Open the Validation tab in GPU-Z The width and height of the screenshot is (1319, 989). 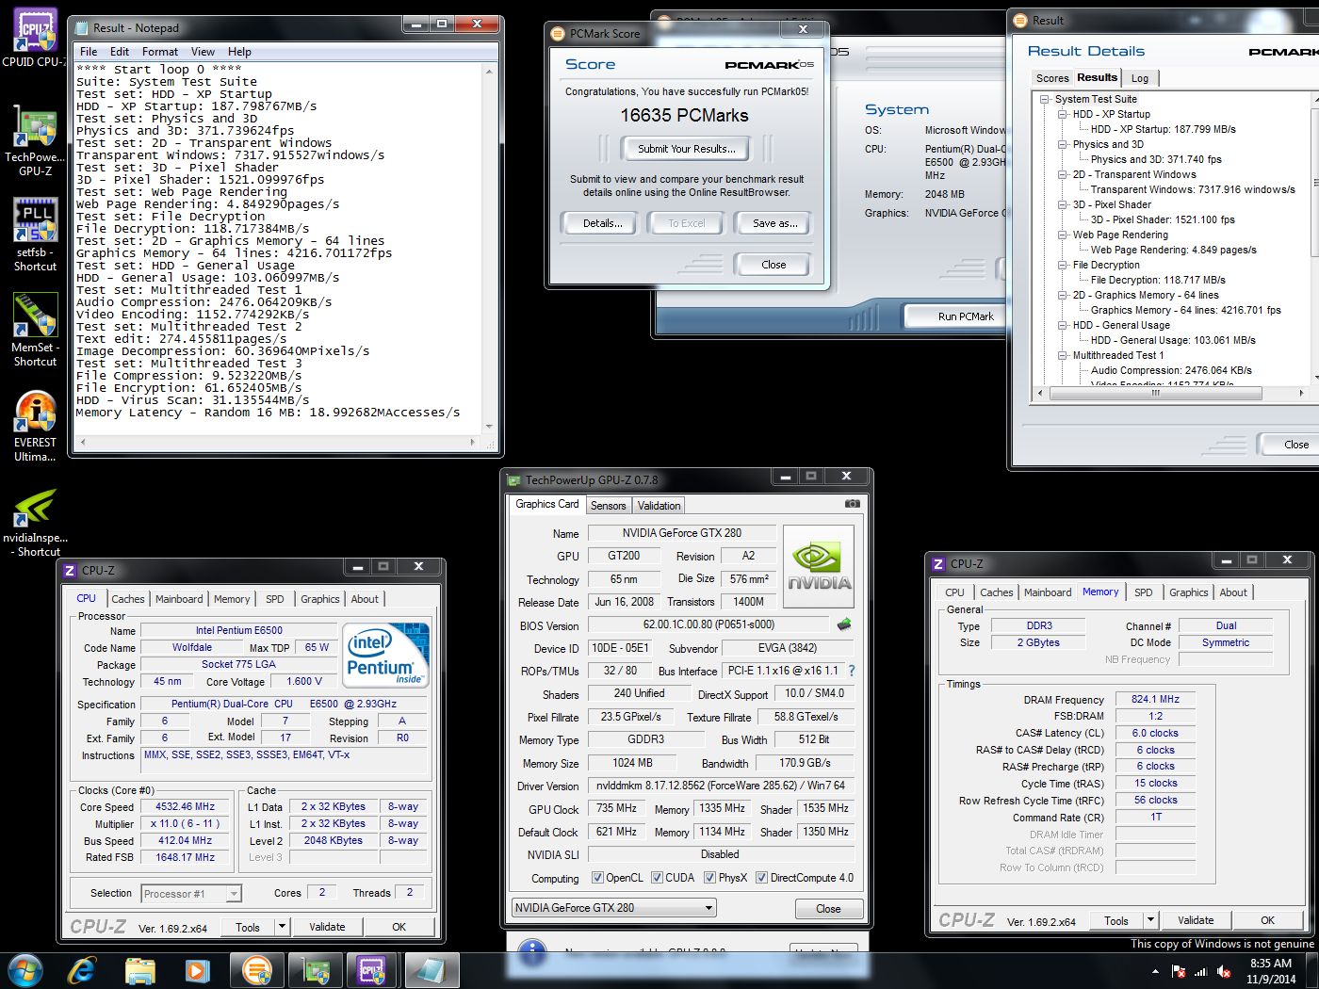pyautogui.click(x=659, y=506)
